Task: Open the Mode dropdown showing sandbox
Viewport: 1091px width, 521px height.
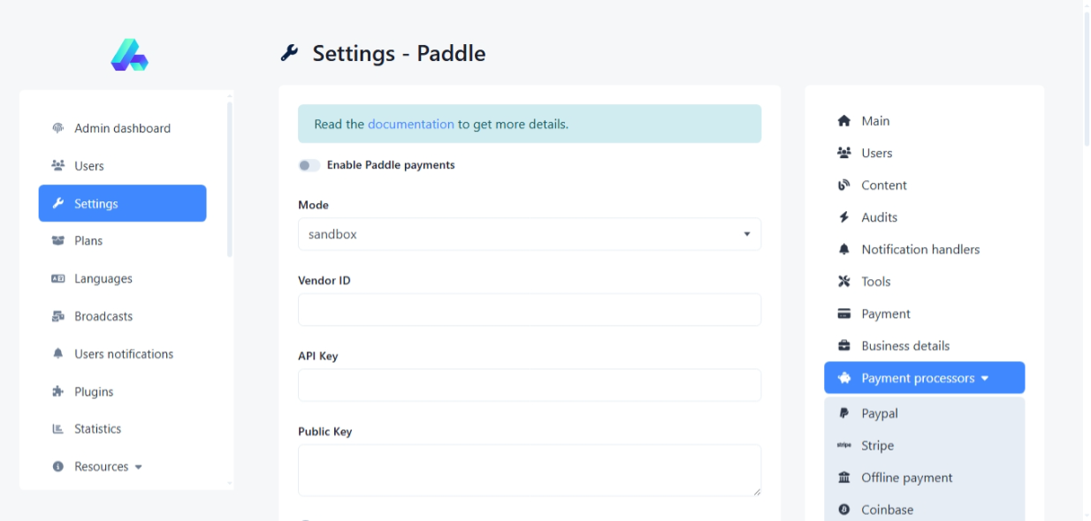Action: pos(529,235)
